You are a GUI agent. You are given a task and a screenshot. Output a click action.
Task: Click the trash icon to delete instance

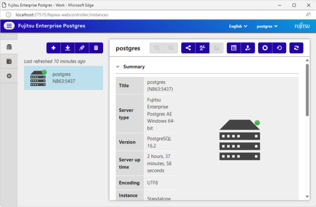click(x=96, y=48)
